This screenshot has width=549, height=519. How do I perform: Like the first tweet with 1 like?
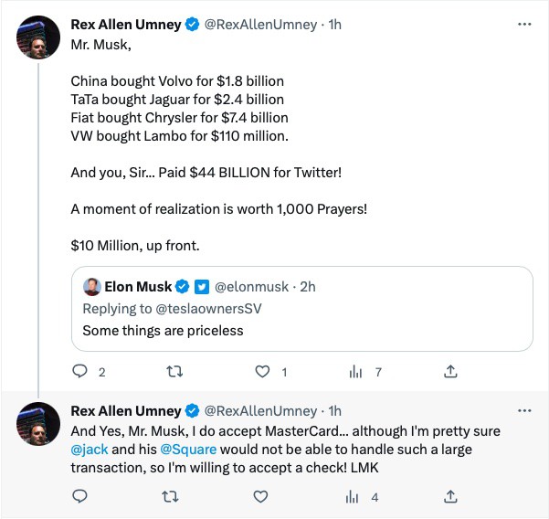[262, 372]
